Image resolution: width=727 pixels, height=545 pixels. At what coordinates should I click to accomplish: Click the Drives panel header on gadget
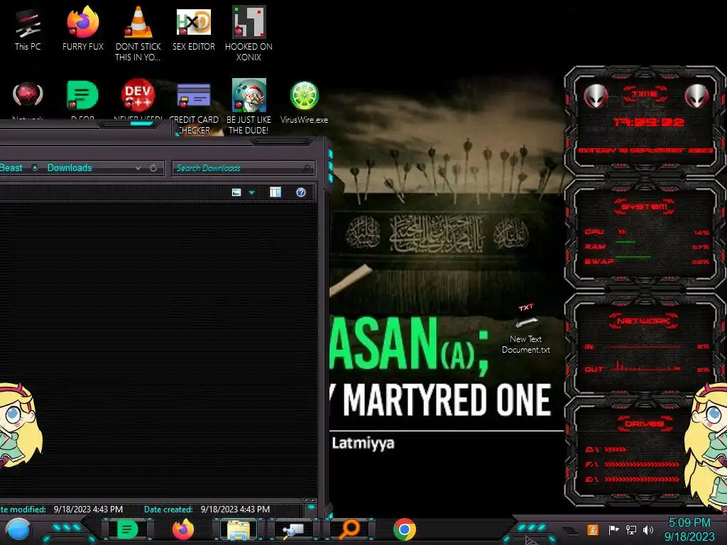[x=645, y=424]
